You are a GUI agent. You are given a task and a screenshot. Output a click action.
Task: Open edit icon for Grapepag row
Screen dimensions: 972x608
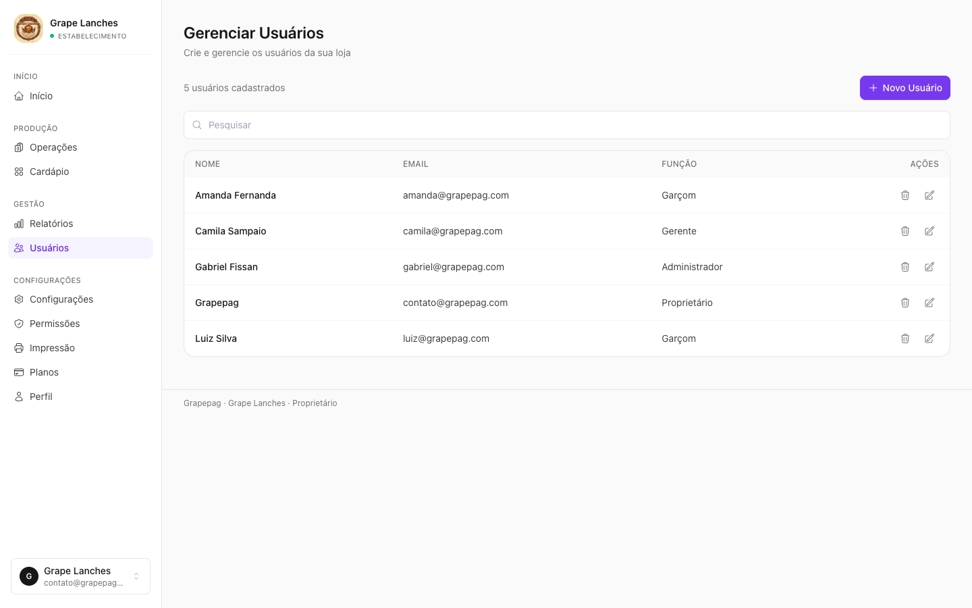(x=929, y=303)
